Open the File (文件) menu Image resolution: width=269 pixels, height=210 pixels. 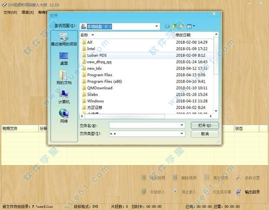coord(10,13)
